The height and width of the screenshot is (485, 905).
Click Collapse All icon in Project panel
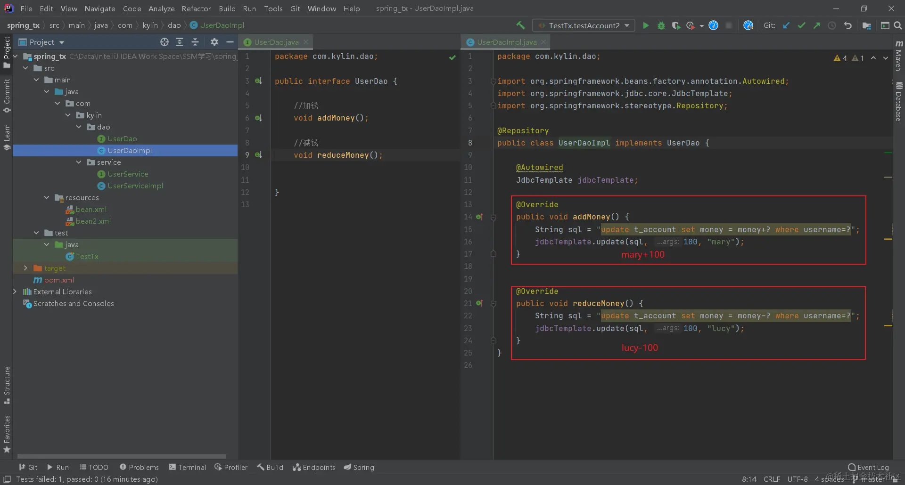click(x=195, y=42)
